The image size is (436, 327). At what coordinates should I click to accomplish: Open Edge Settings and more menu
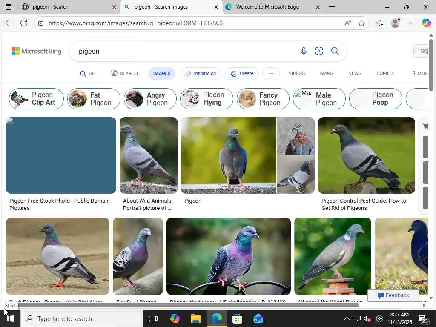tap(410, 23)
